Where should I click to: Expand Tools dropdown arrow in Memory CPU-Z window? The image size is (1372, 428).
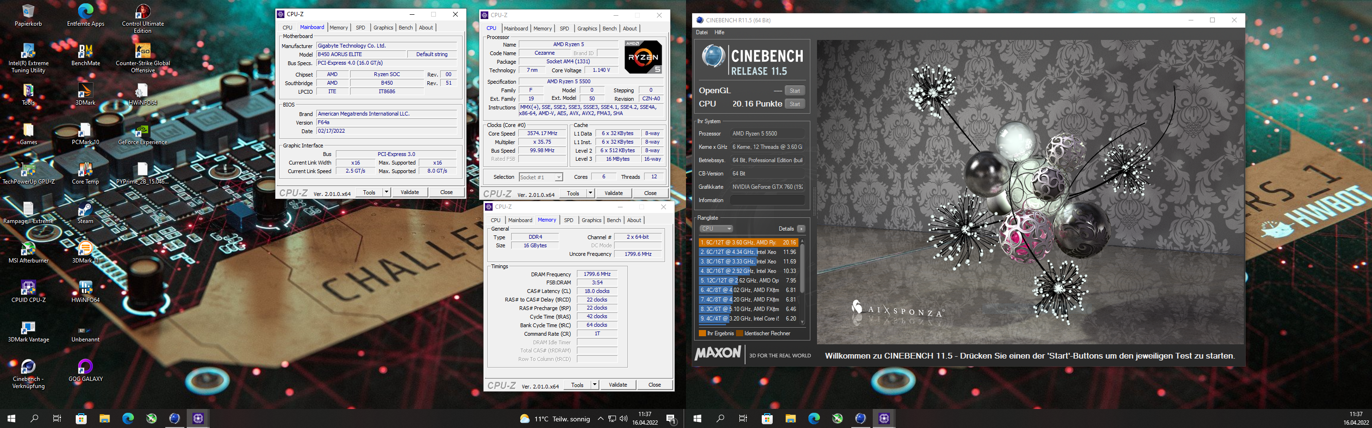[595, 384]
